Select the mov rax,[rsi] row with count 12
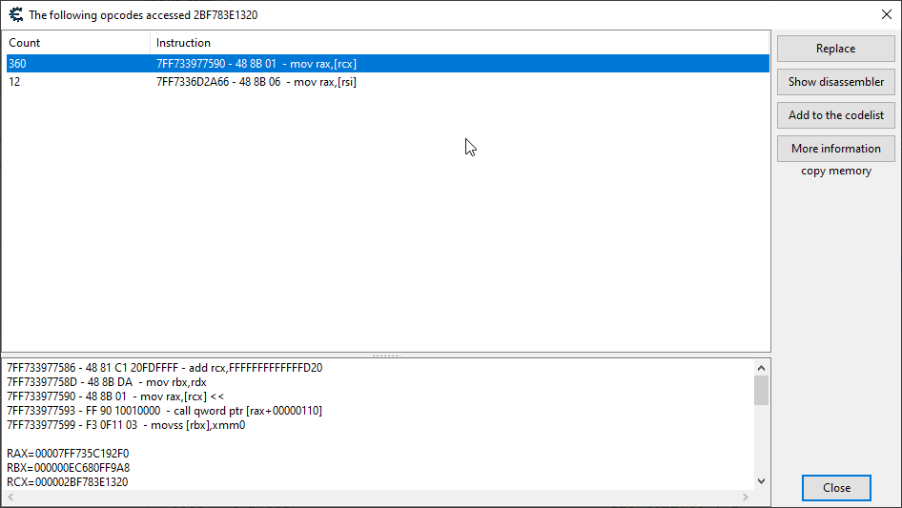 256,82
